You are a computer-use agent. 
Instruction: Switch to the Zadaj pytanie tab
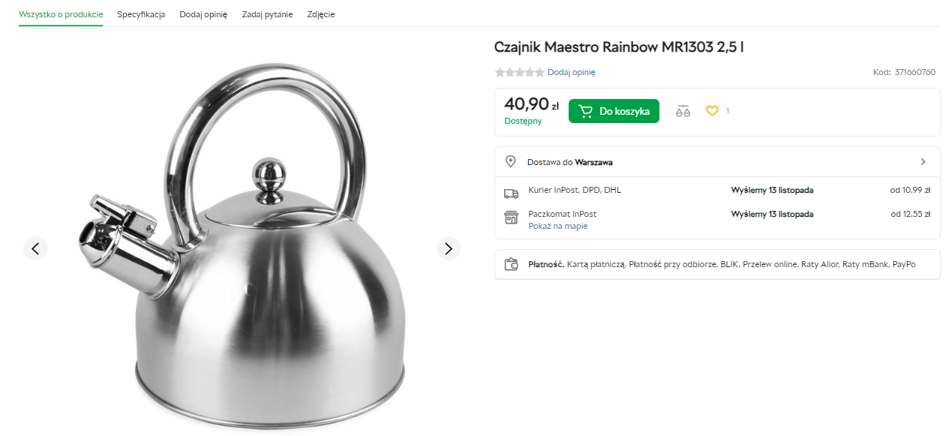(267, 14)
